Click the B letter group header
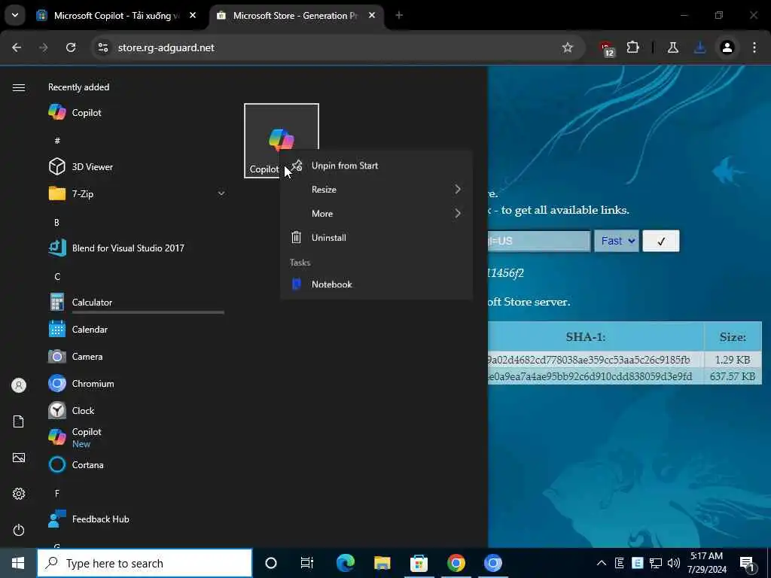Screen dimensions: 771x578 pyautogui.click(x=56, y=222)
